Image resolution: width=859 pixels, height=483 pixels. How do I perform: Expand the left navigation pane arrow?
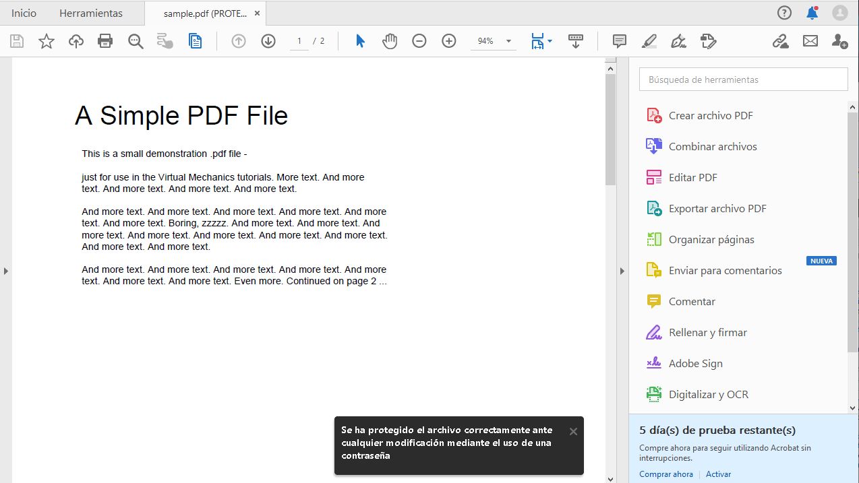coord(5,271)
